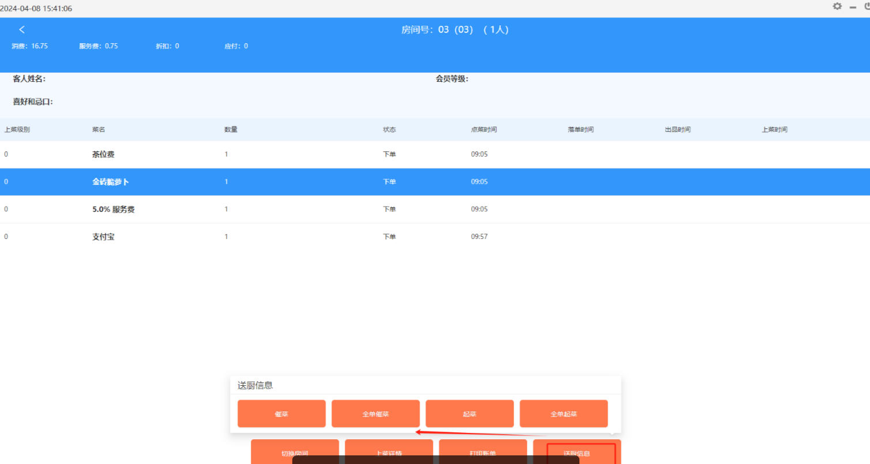870x464 pixels.
Task: Click the 起菜 button
Action: tap(469, 413)
